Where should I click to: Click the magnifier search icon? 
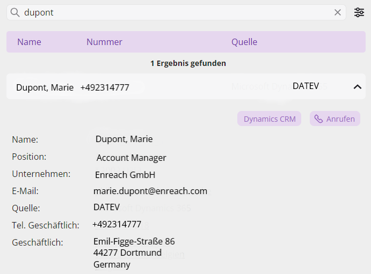click(15, 12)
